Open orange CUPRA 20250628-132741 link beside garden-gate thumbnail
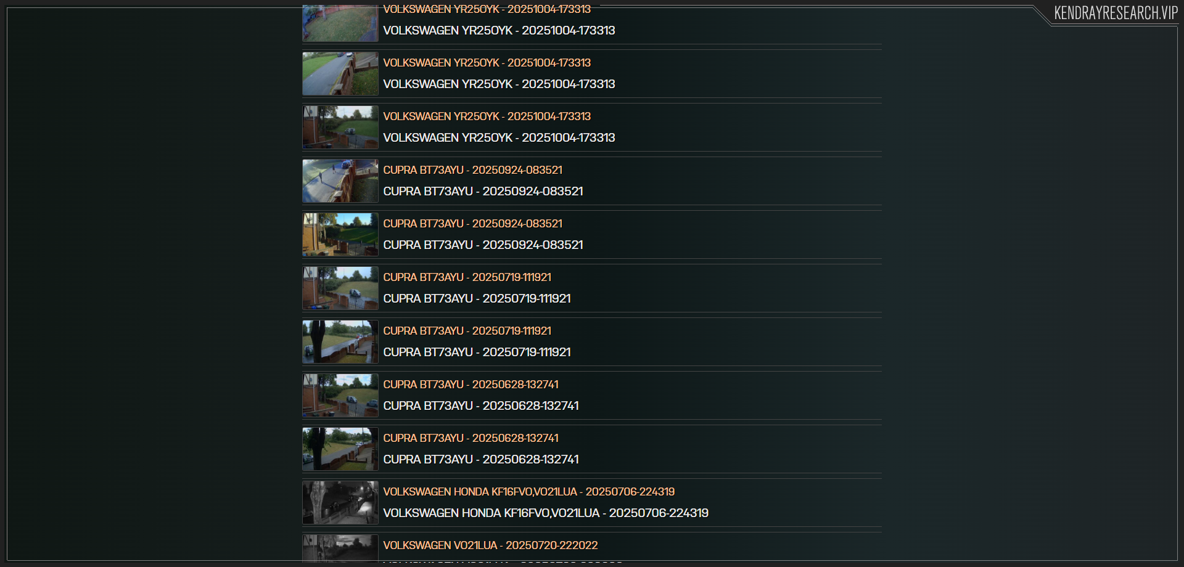 [x=471, y=385]
